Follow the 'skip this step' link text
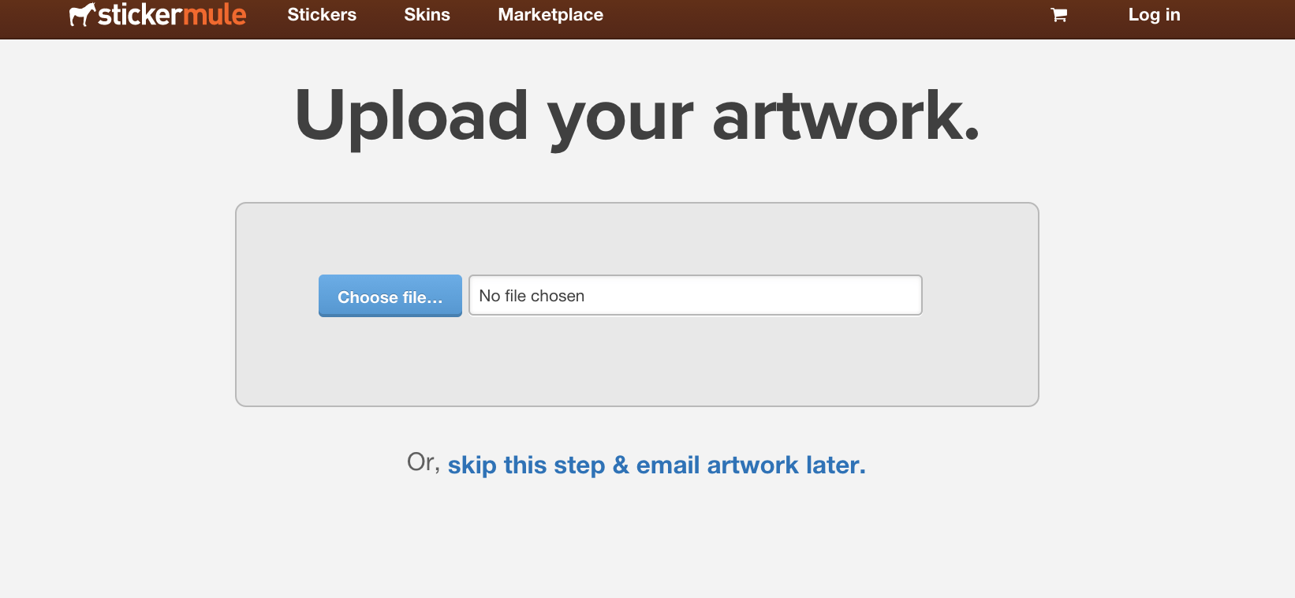1295x598 pixels. [x=526, y=465]
